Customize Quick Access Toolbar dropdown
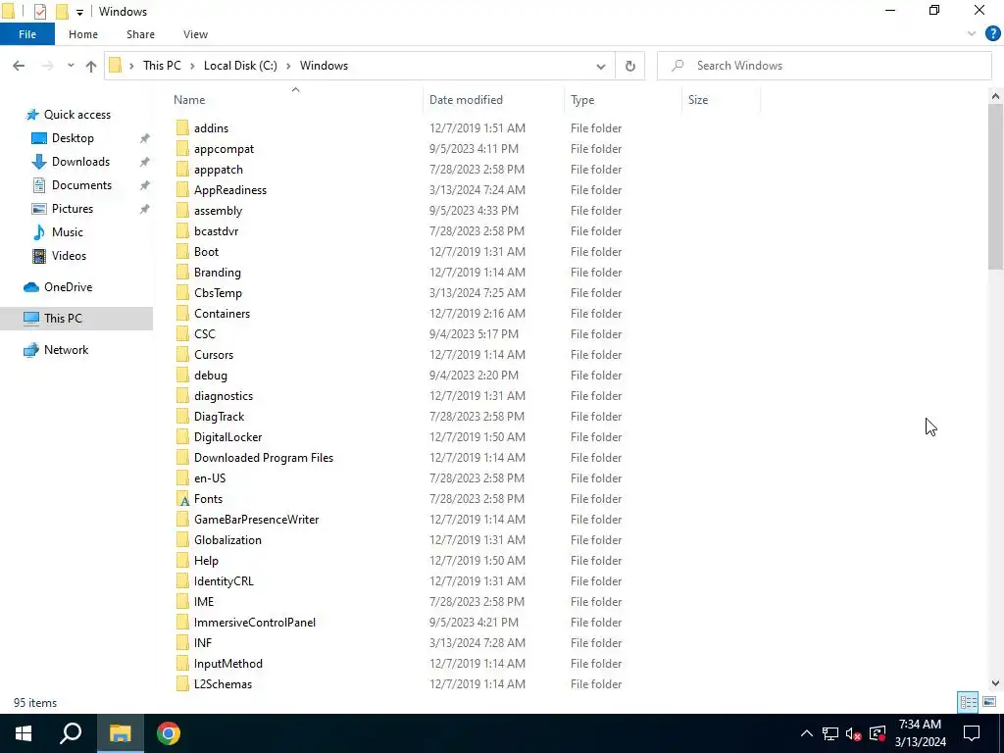Screen dimensions: 1004x753 point(79,12)
